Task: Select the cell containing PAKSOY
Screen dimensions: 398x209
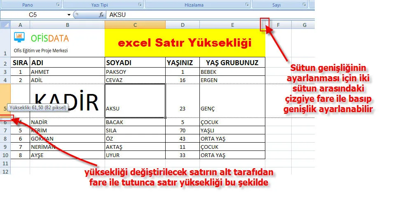Action: (x=135, y=72)
